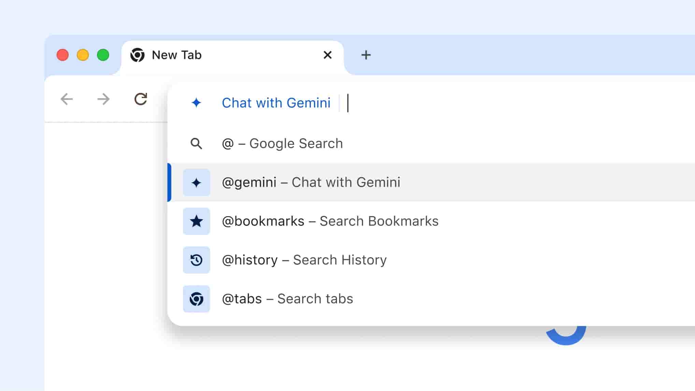Click the Chat with Gemini keyword chip
Image resolution: width=695 pixels, height=391 pixels.
tap(276, 103)
